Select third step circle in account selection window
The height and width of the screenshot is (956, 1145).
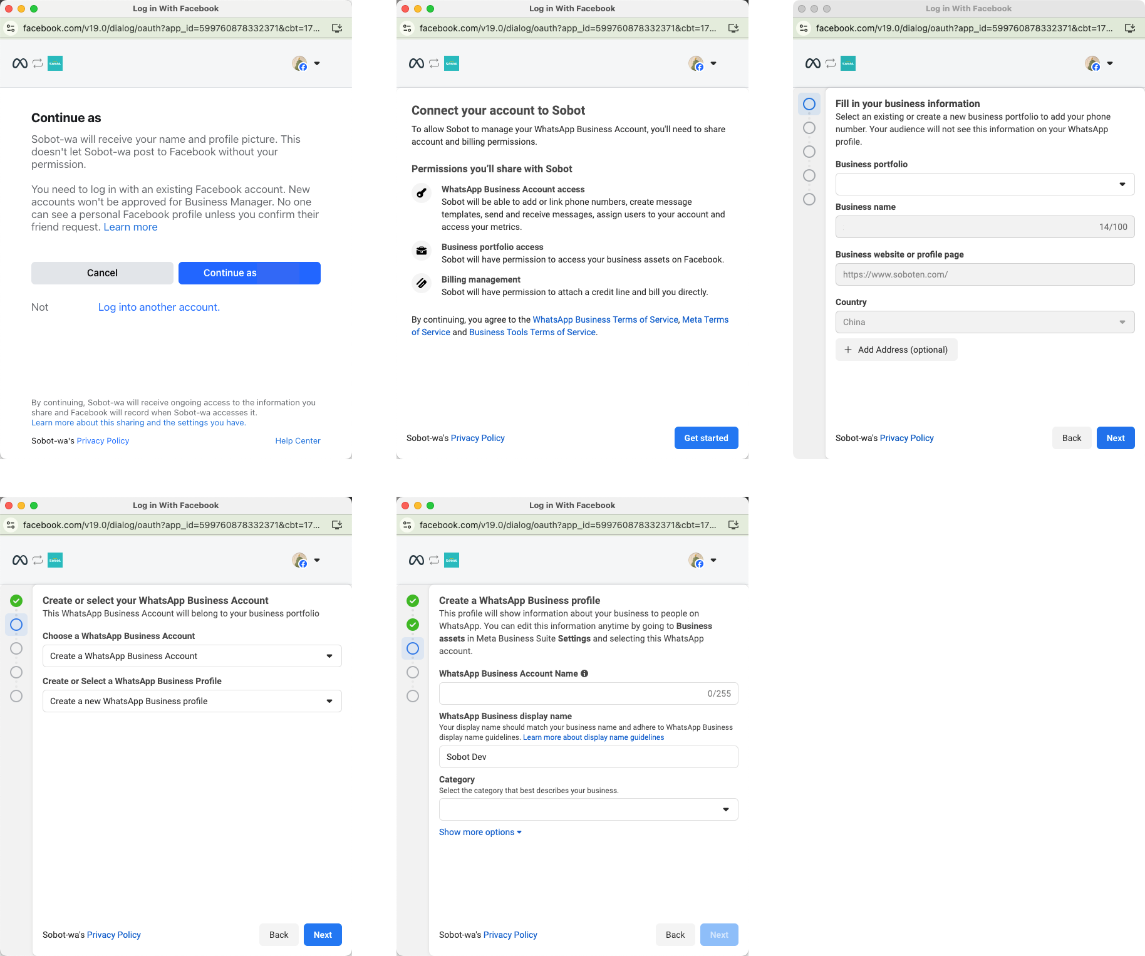16,648
